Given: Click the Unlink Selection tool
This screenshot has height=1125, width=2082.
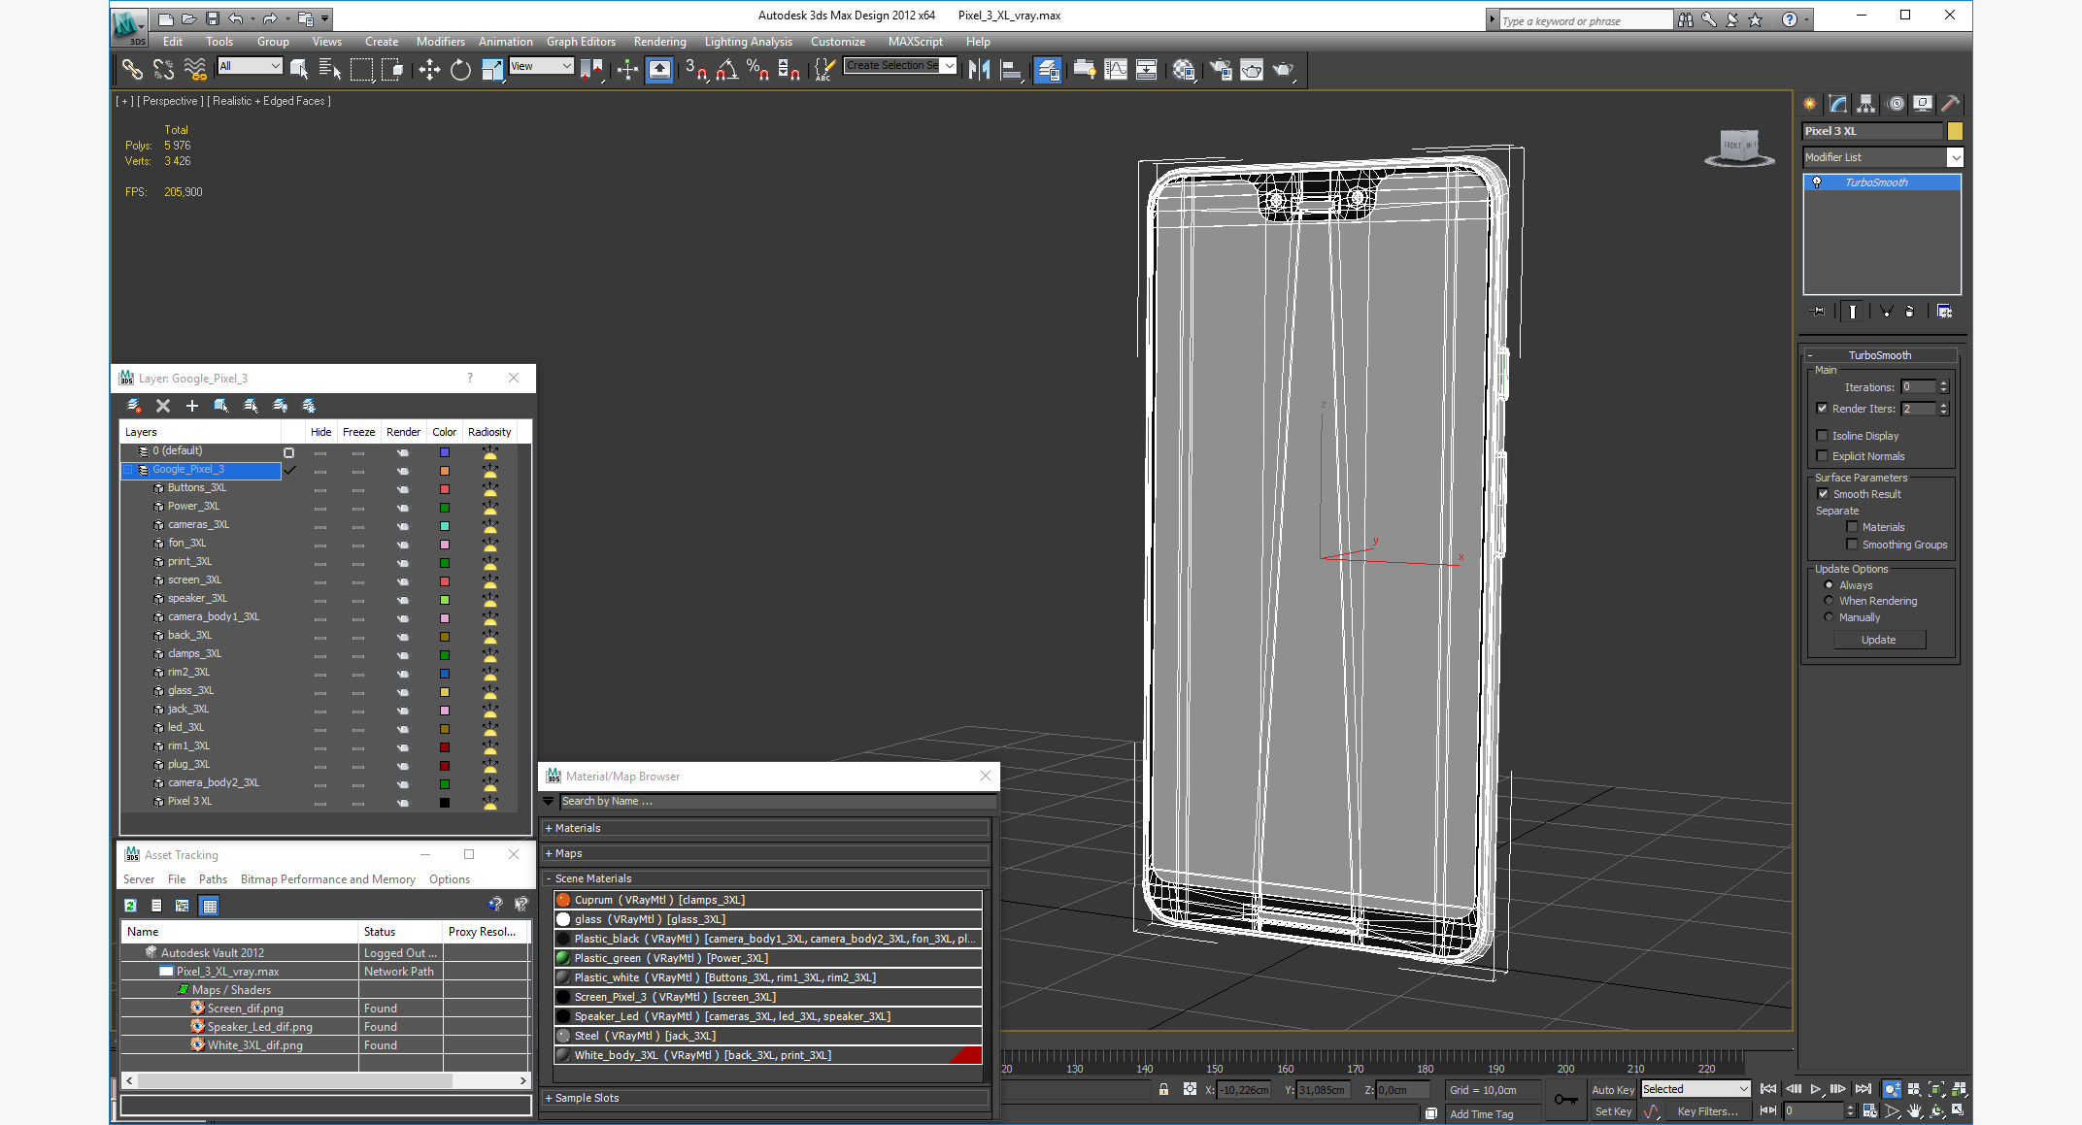Looking at the screenshot, I should [x=163, y=69].
